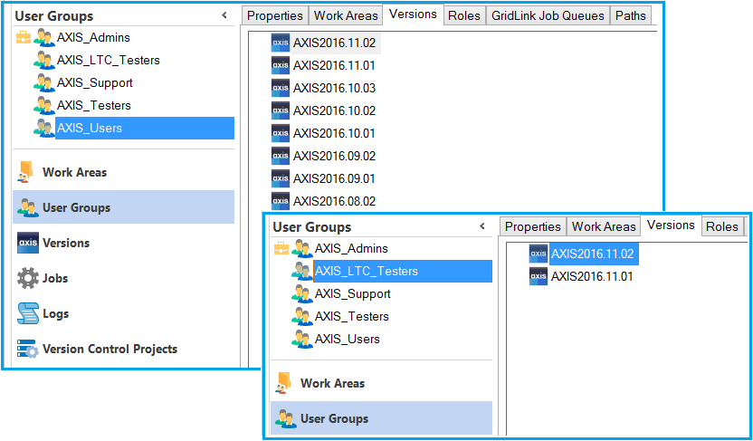753x441 pixels.
Task: Select version AXIS2016.10.03 text
Action: coord(334,88)
